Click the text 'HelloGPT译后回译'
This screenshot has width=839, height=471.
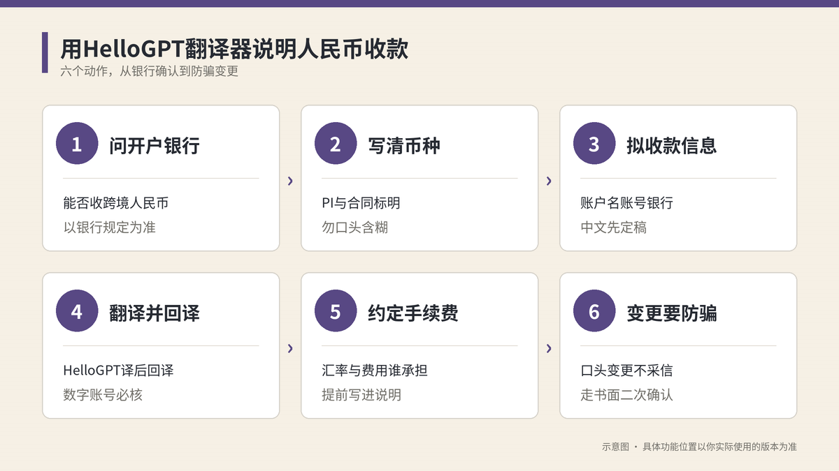point(118,371)
